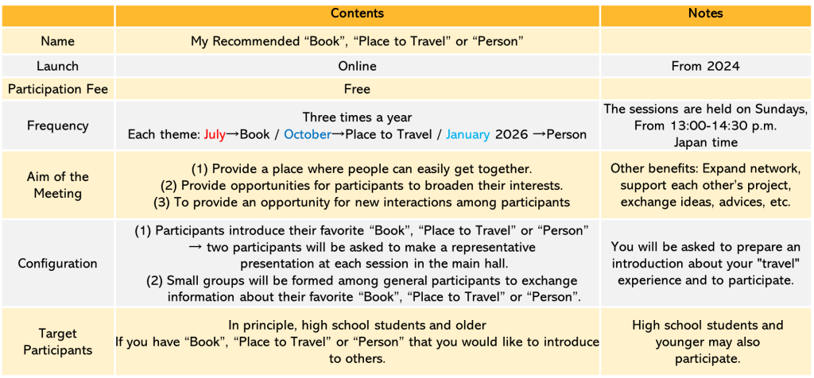Viewport: 814px width, 378px height.
Task: Click the light blue January text
Action: pos(467,135)
